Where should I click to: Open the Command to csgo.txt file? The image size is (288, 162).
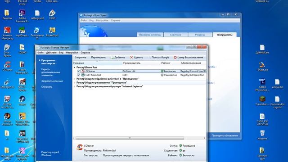pyautogui.click(x=277, y=102)
